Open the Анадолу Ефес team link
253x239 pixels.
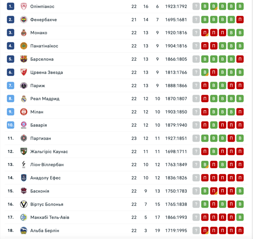coord(45,178)
